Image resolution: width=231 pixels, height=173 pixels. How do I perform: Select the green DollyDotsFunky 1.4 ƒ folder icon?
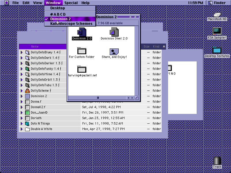point(27,69)
